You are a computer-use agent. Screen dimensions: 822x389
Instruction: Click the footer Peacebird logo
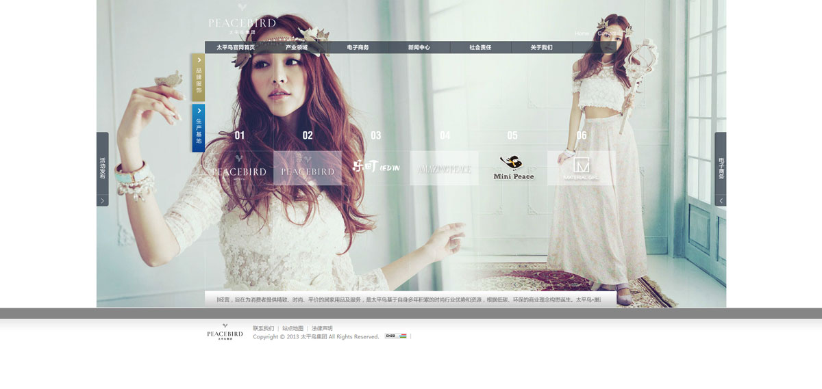click(225, 332)
